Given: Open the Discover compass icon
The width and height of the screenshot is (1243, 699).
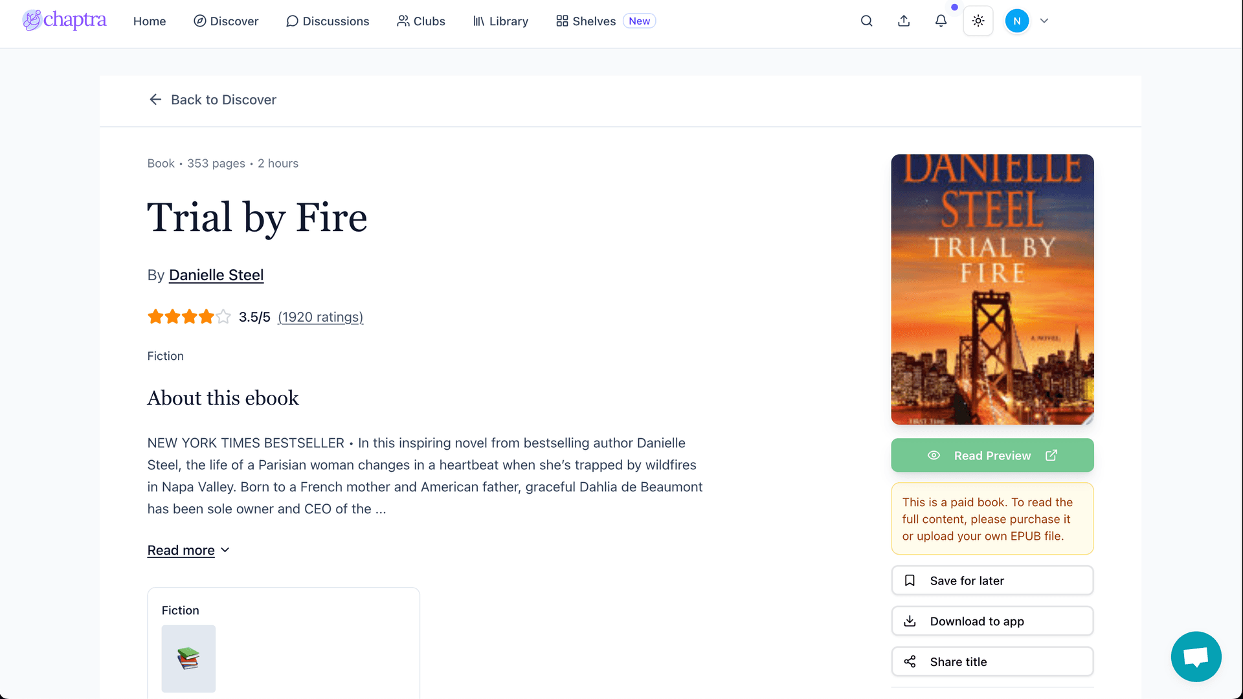Looking at the screenshot, I should 200,21.
